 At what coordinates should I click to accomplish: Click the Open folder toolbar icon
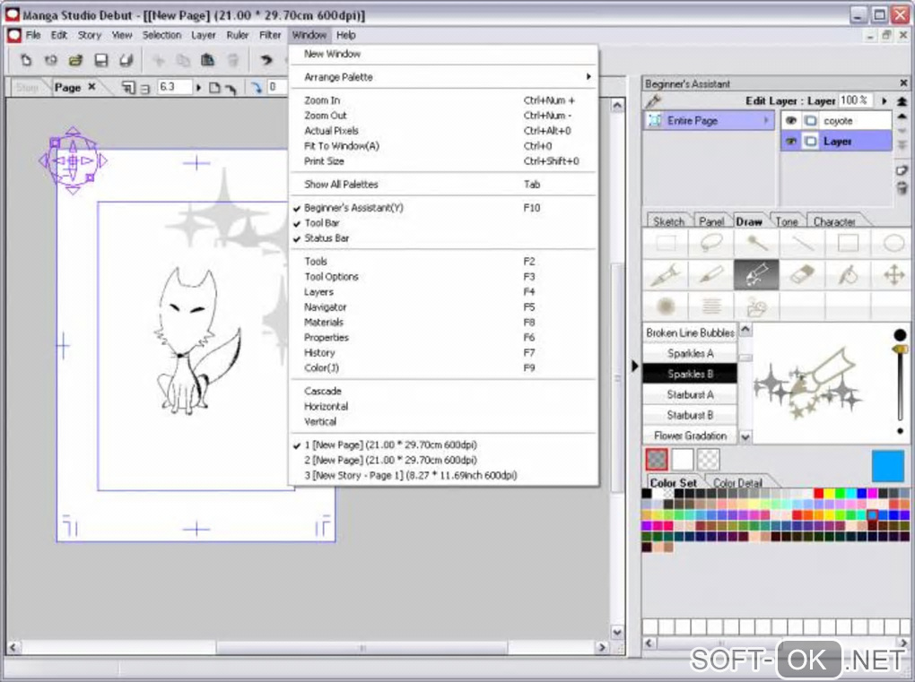click(x=75, y=60)
